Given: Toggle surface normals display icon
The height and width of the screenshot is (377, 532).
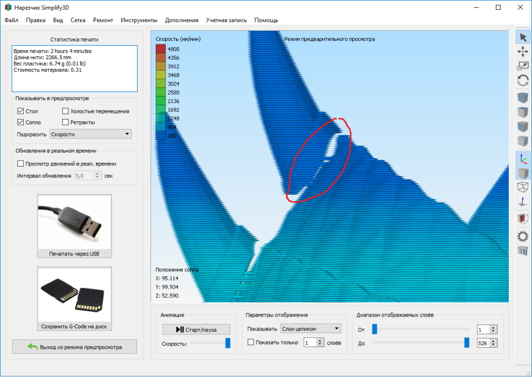Looking at the screenshot, I should pyautogui.click(x=522, y=201).
